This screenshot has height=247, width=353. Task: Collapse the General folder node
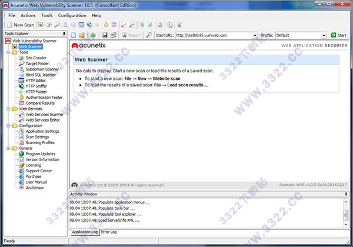tap(8, 148)
